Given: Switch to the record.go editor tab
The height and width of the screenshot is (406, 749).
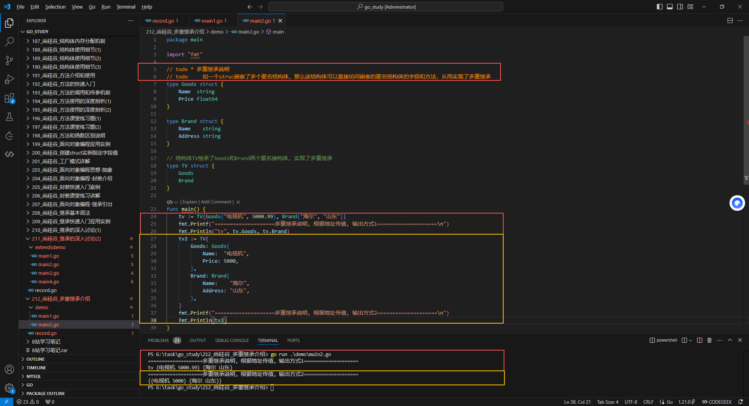Looking at the screenshot, I should coord(164,21).
